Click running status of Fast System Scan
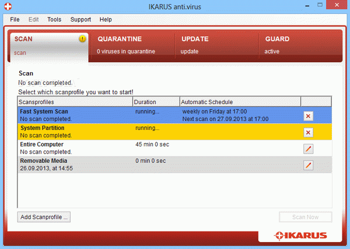 (x=148, y=112)
